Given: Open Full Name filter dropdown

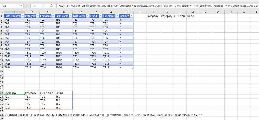Looking at the screenshot, I should (117, 16).
